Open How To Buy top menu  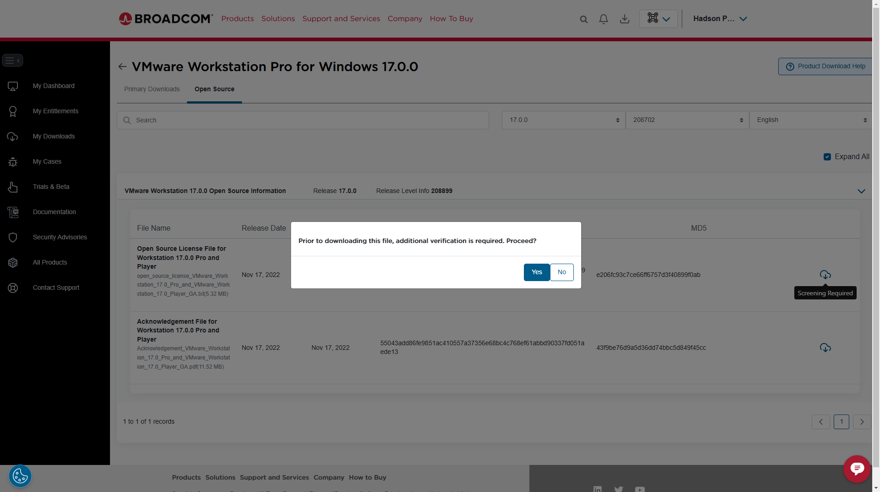pos(451,19)
